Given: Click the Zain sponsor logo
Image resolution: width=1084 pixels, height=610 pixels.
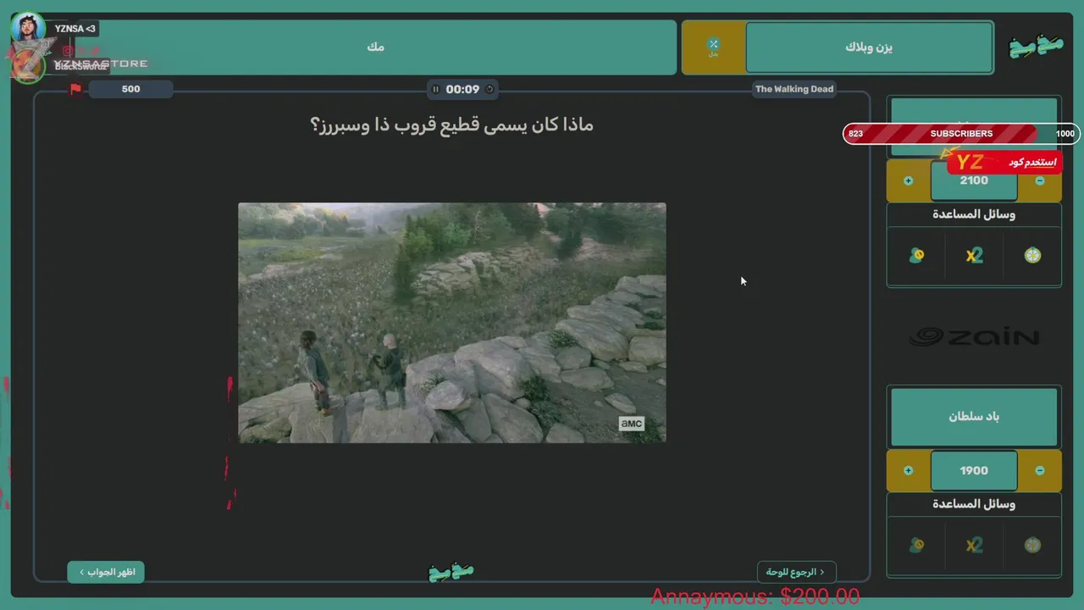Looking at the screenshot, I should [974, 337].
